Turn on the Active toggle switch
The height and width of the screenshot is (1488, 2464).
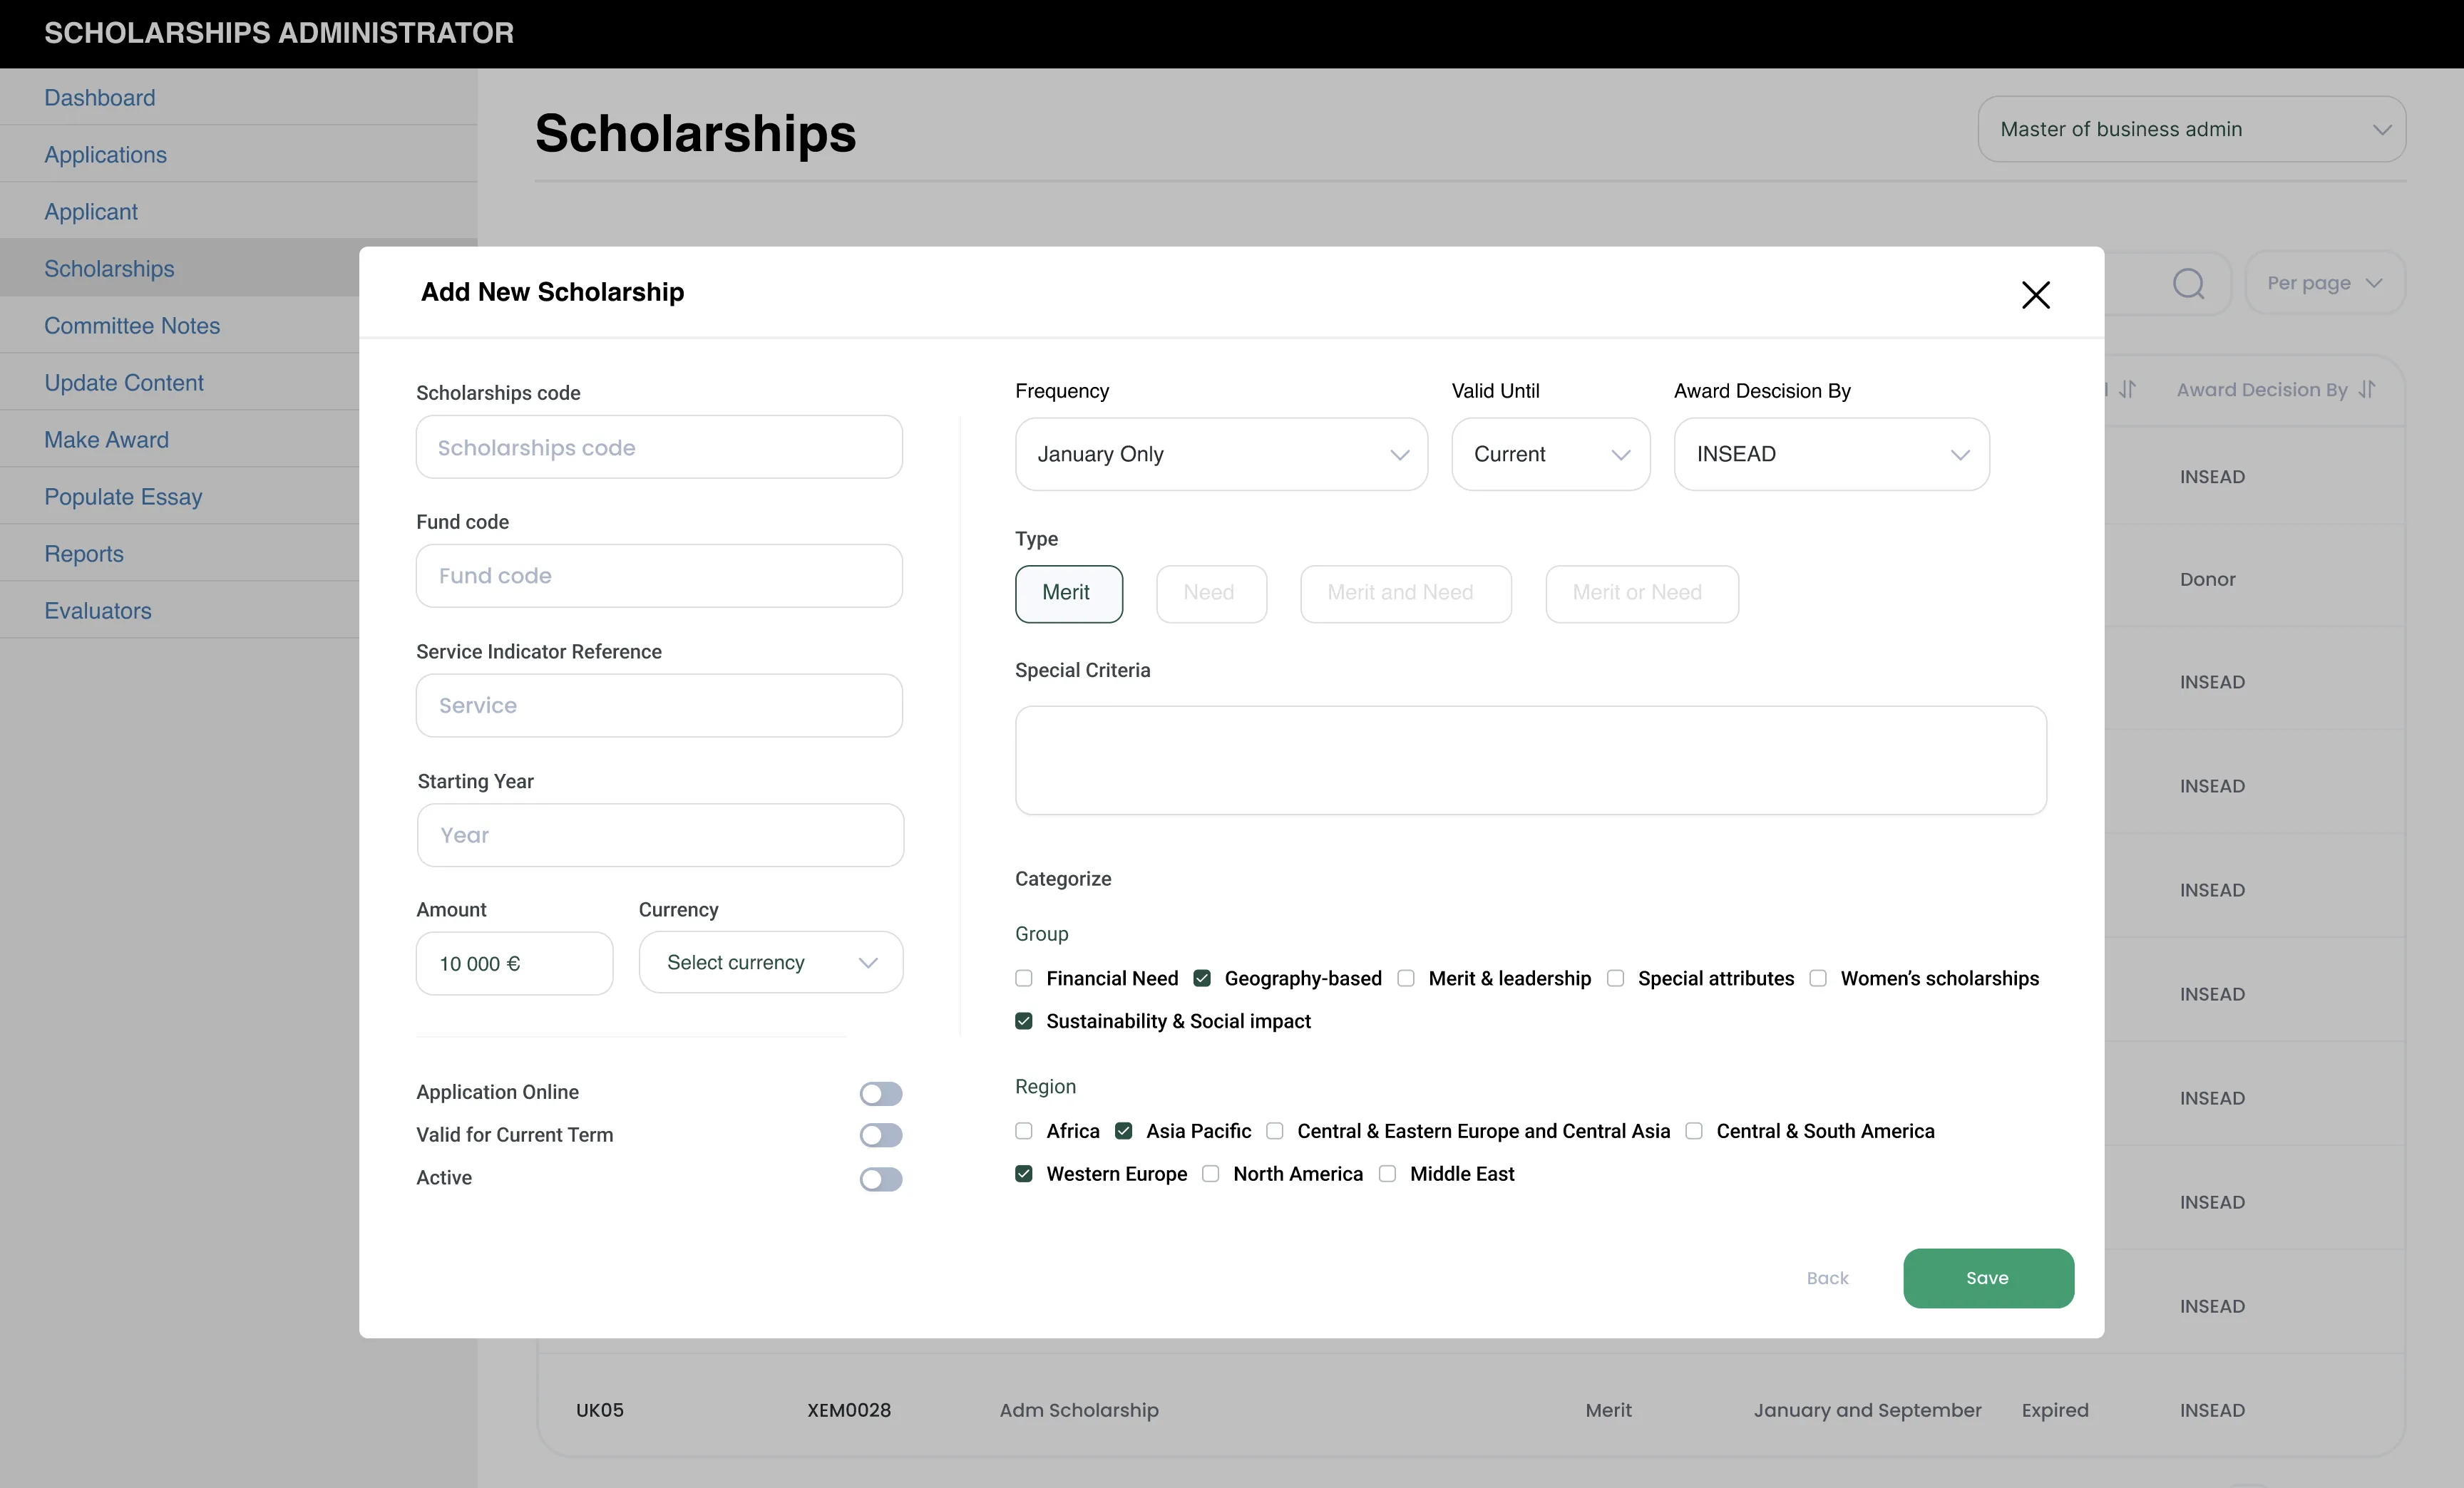click(x=880, y=1178)
